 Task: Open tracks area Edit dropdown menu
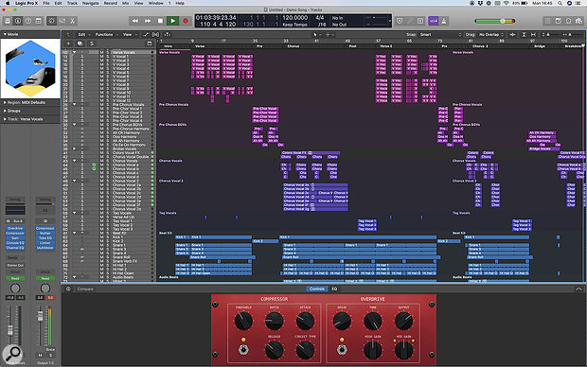coord(83,34)
